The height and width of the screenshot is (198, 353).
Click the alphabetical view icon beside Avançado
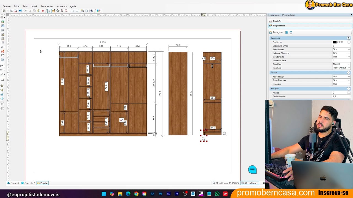291,32
